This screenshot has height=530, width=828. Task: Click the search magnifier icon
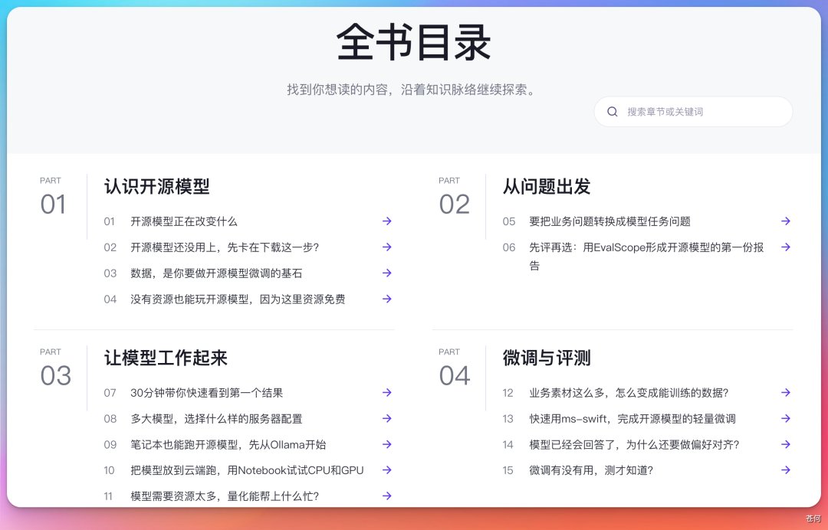click(612, 112)
